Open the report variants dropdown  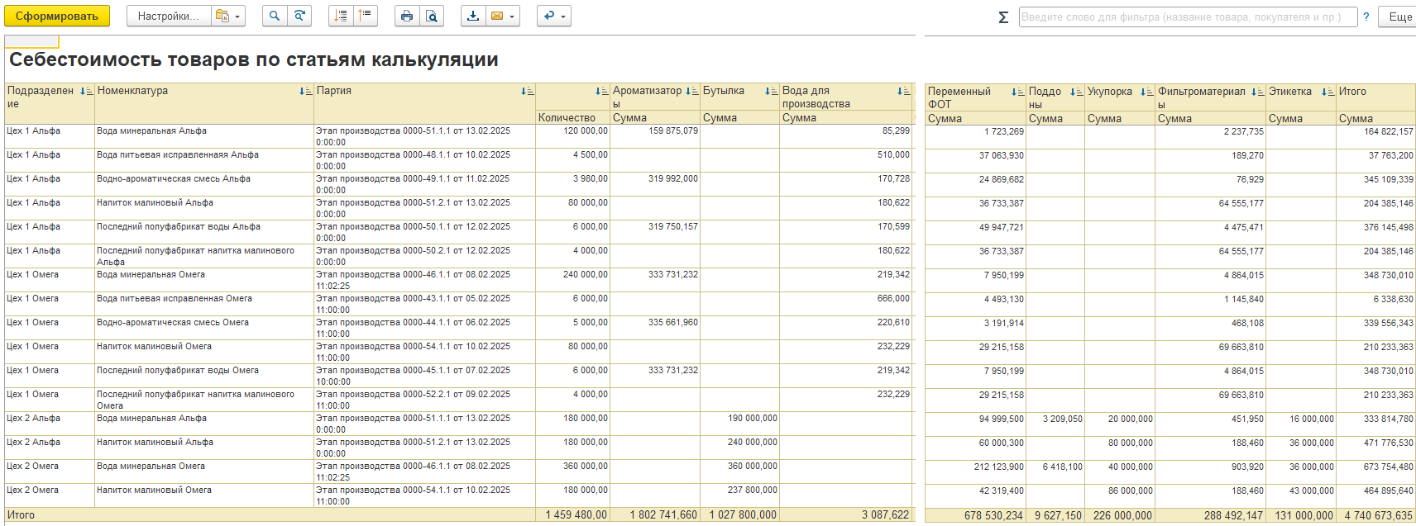point(227,17)
